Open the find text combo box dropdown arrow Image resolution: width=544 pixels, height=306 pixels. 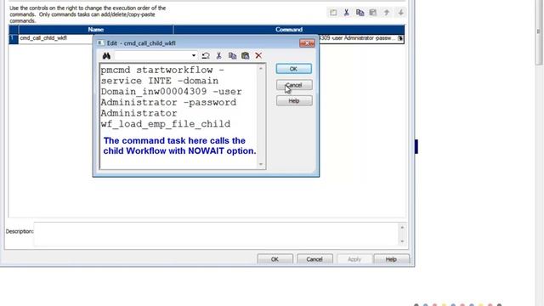tap(193, 55)
